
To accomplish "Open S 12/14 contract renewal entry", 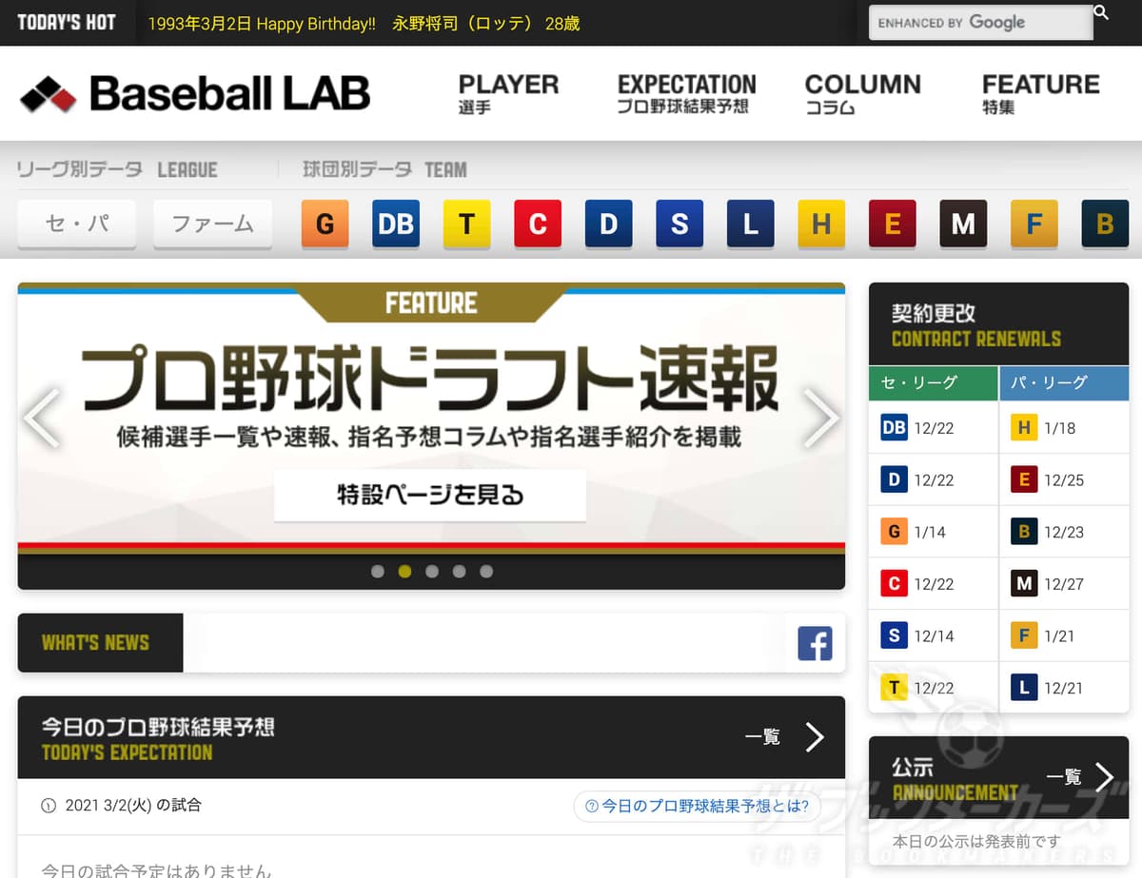I will tap(934, 635).
